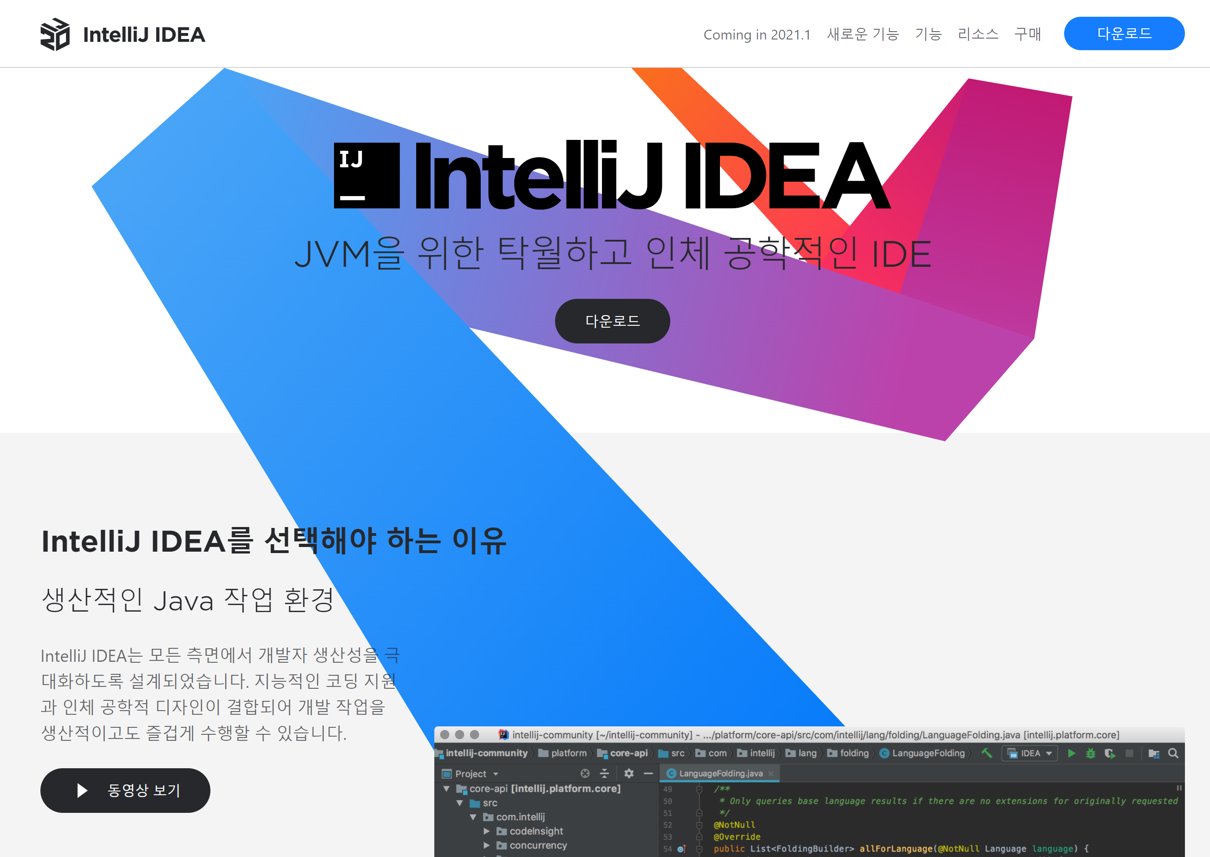
Task: Click the Debug bug icon
Action: 1090,753
